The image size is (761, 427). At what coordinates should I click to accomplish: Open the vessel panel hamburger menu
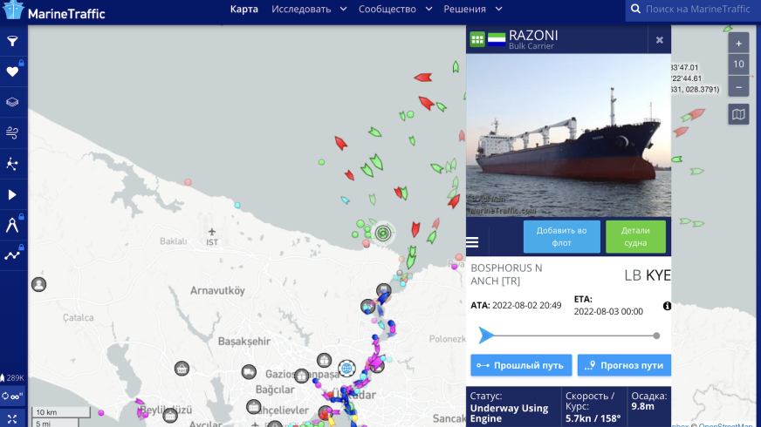[x=472, y=242]
